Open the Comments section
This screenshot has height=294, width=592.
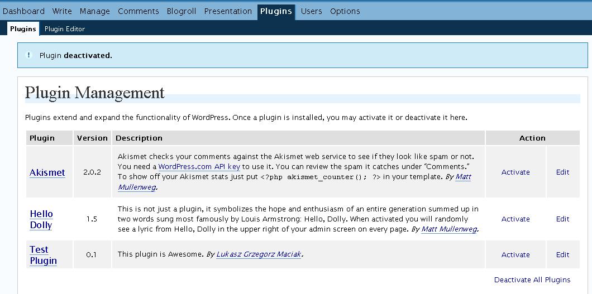pyautogui.click(x=139, y=11)
